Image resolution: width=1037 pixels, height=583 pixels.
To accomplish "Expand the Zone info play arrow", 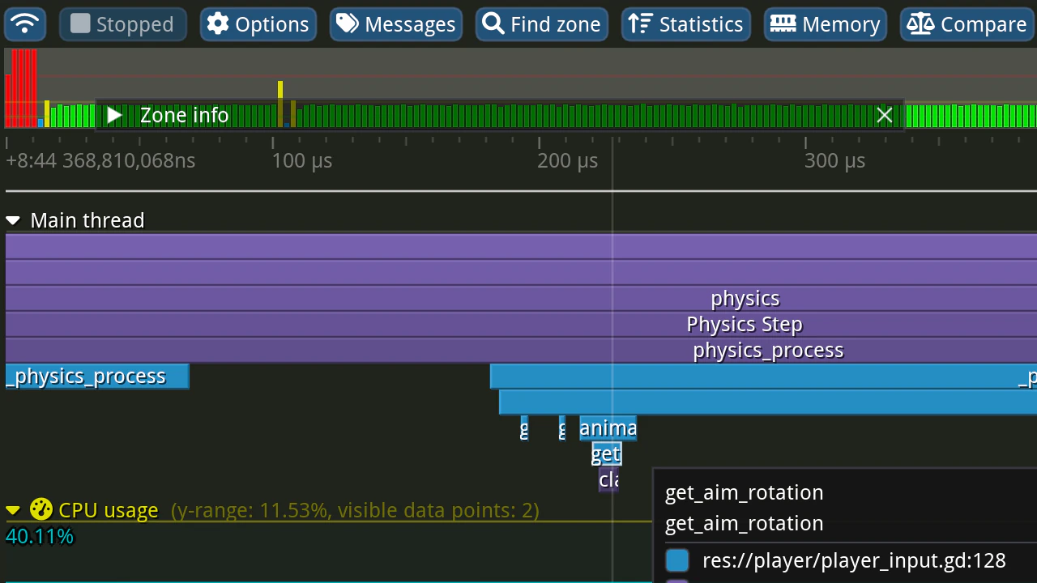I will tap(114, 116).
